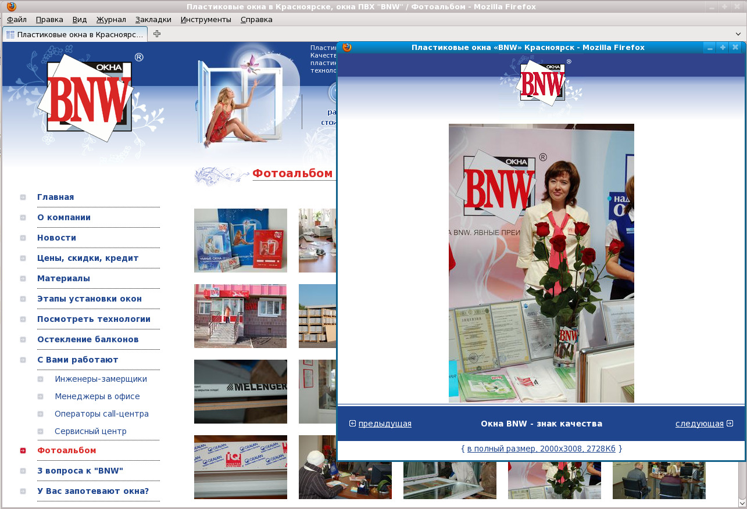Viewport: 747px width, 509px height.
Task: Open the 3 вопроса к "BNW" link
Action: [x=80, y=471]
